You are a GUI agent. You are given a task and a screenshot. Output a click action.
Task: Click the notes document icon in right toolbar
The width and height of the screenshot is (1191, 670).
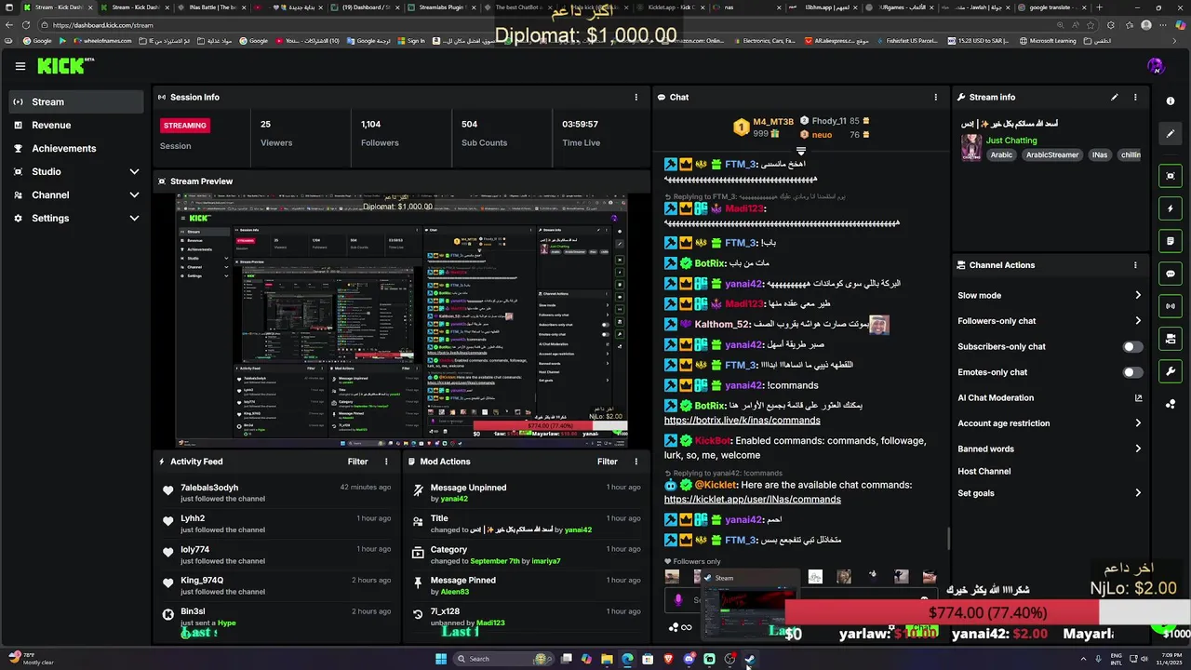point(1171,241)
